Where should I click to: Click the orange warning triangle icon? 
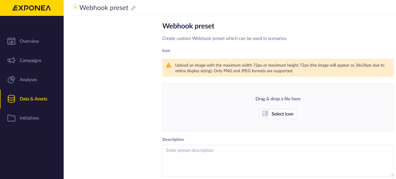pos(169,65)
